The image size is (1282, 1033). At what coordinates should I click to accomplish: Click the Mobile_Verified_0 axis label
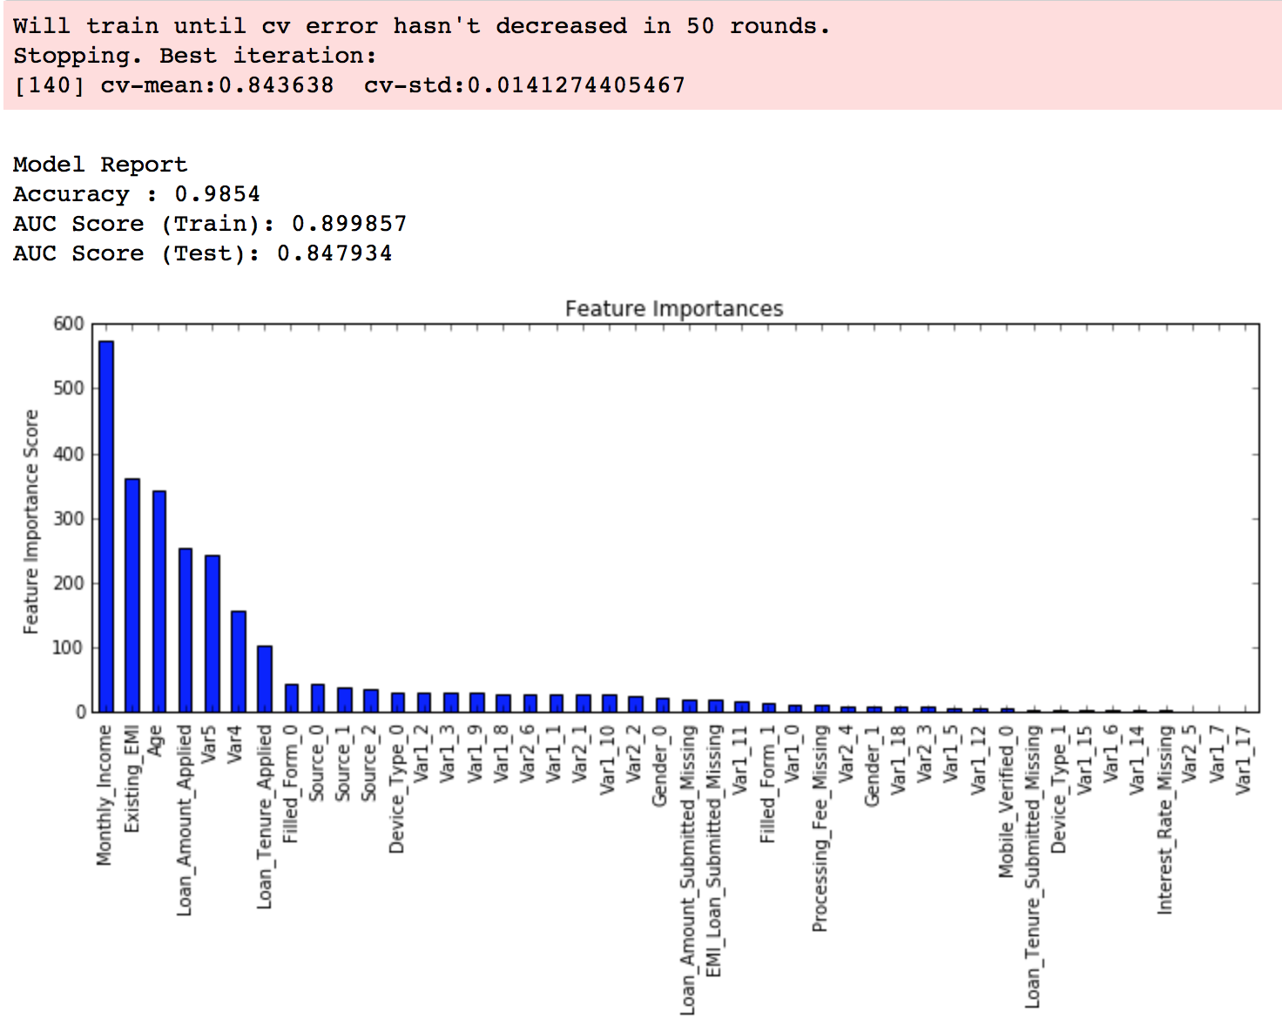coord(1007,801)
